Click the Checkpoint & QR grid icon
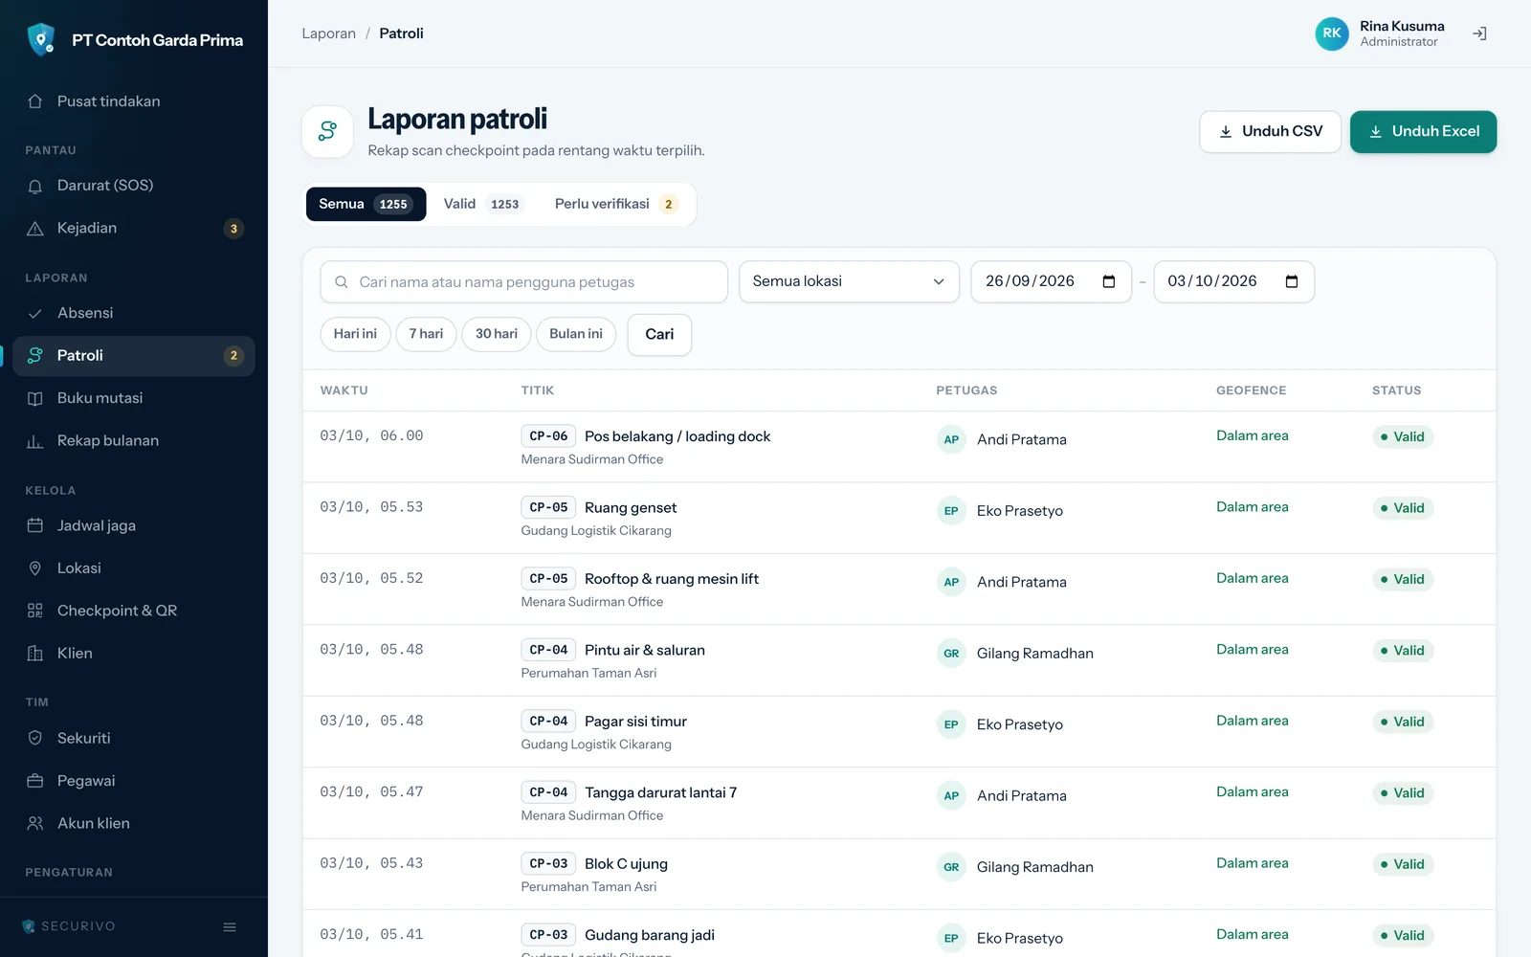The image size is (1531, 957). (x=35, y=611)
